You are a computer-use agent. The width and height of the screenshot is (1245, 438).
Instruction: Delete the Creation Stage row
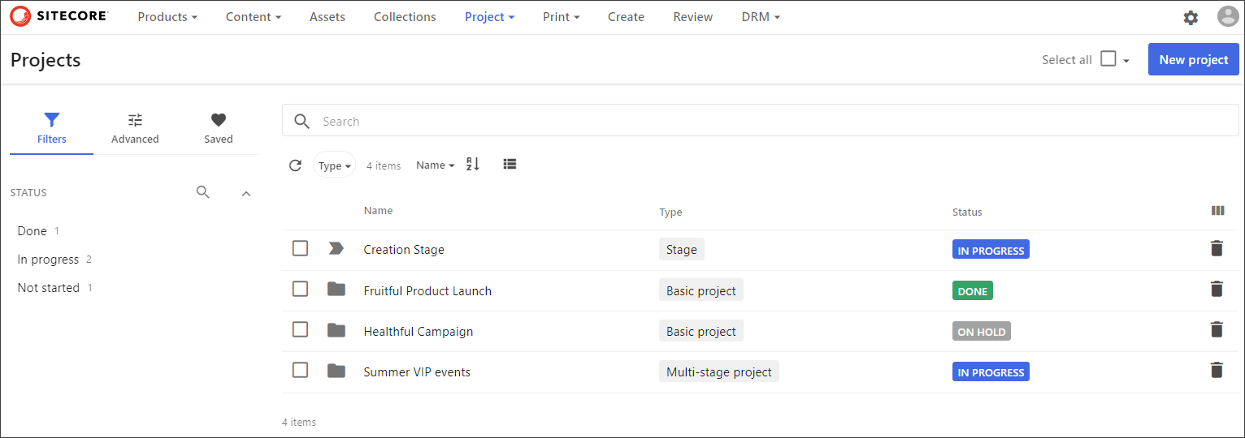[x=1217, y=249]
